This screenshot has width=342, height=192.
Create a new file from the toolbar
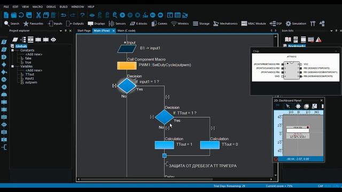6,15
